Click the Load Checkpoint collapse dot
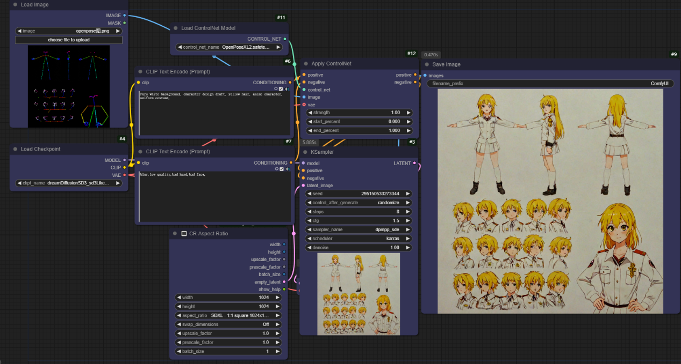This screenshot has height=364, width=681. click(15, 149)
